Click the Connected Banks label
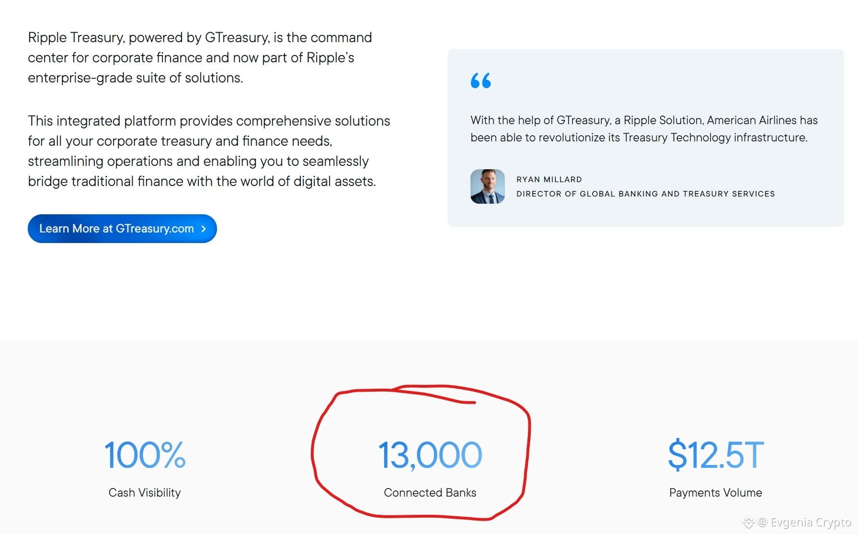Image resolution: width=858 pixels, height=534 pixels. pyautogui.click(x=430, y=493)
